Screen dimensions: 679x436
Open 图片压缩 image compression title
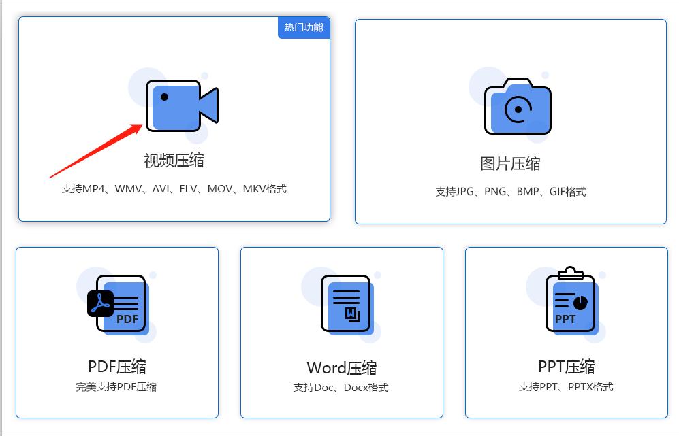click(x=511, y=164)
